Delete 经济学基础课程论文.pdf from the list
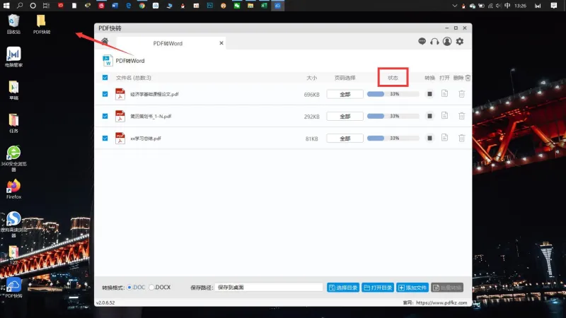Image resolution: width=566 pixels, height=318 pixels. pos(462,94)
